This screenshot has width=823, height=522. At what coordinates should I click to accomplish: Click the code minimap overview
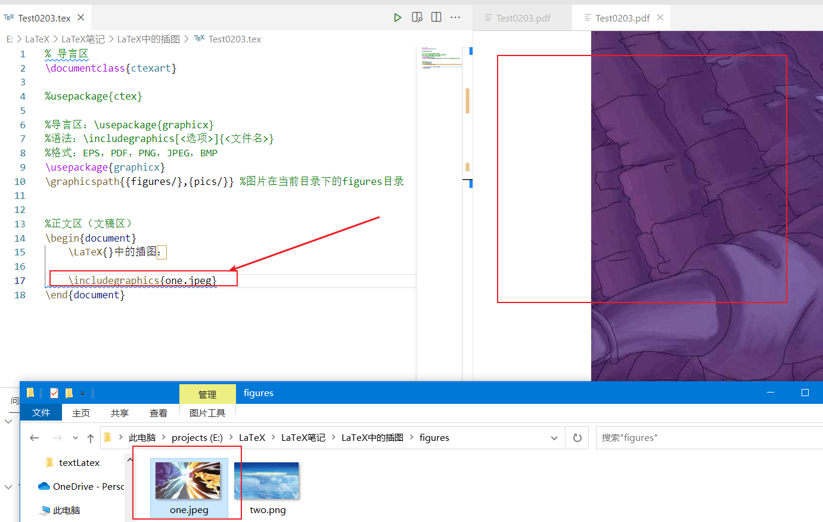[x=441, y=58]
